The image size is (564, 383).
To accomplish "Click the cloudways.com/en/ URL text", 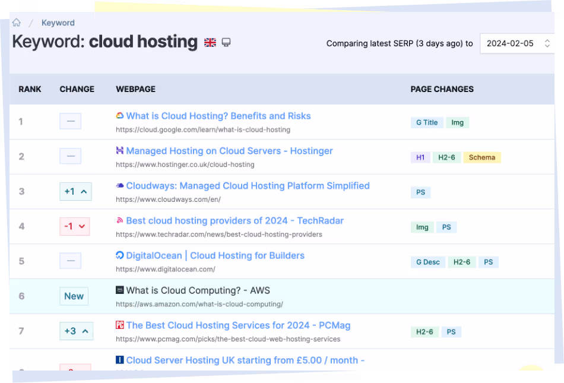I will [x=168, y=200].
